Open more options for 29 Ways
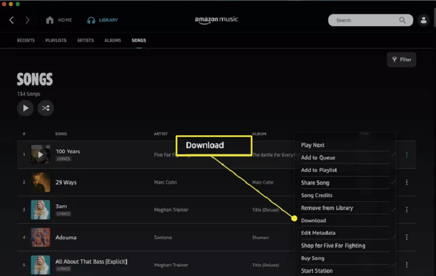The image size is (436, 276). [407, 183]
